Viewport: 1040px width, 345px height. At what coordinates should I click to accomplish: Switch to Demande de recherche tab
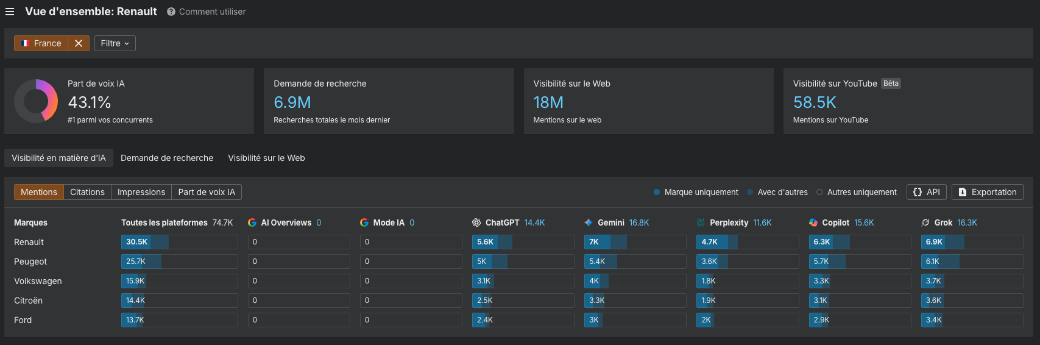click(167, 158)
